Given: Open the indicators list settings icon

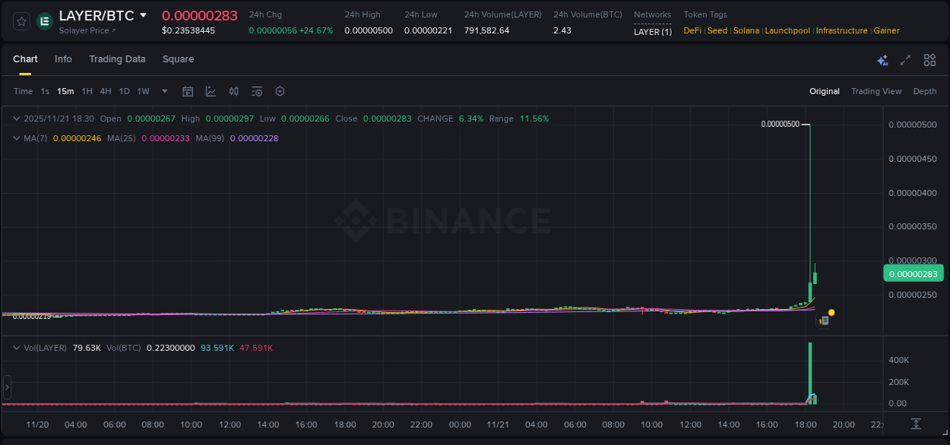Looking at the screenshot, I should (x=256, y=90).
